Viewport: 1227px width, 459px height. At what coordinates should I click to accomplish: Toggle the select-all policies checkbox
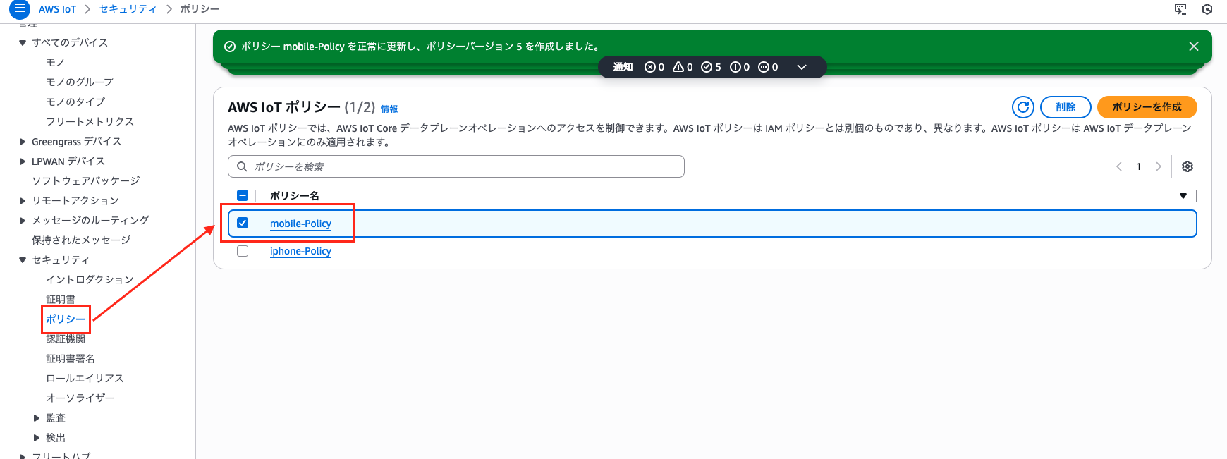(243, 195)
